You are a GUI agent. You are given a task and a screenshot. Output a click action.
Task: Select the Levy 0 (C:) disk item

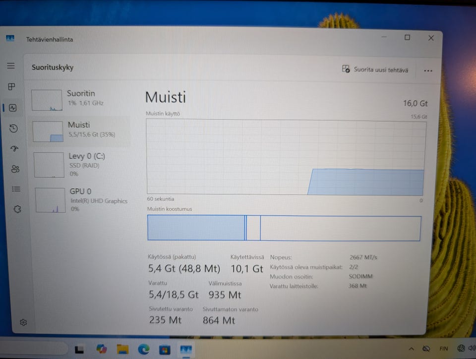[81, 164]
